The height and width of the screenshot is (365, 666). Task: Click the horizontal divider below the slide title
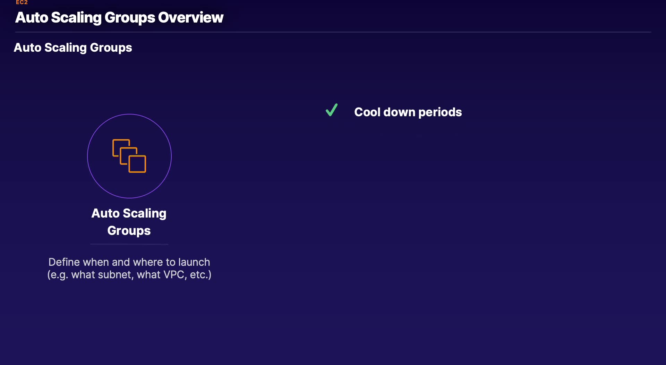click(x=333, y=32)
